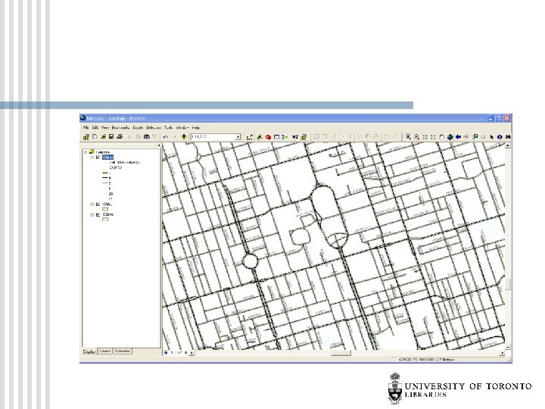Click map scroll down arrow
Screen dimensions: 545x409
pyautogui.click(x=508, y=347)
